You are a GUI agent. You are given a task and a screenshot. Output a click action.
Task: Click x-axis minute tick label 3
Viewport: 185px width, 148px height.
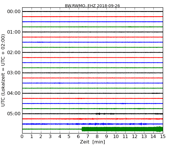click(x=50, y=137)
